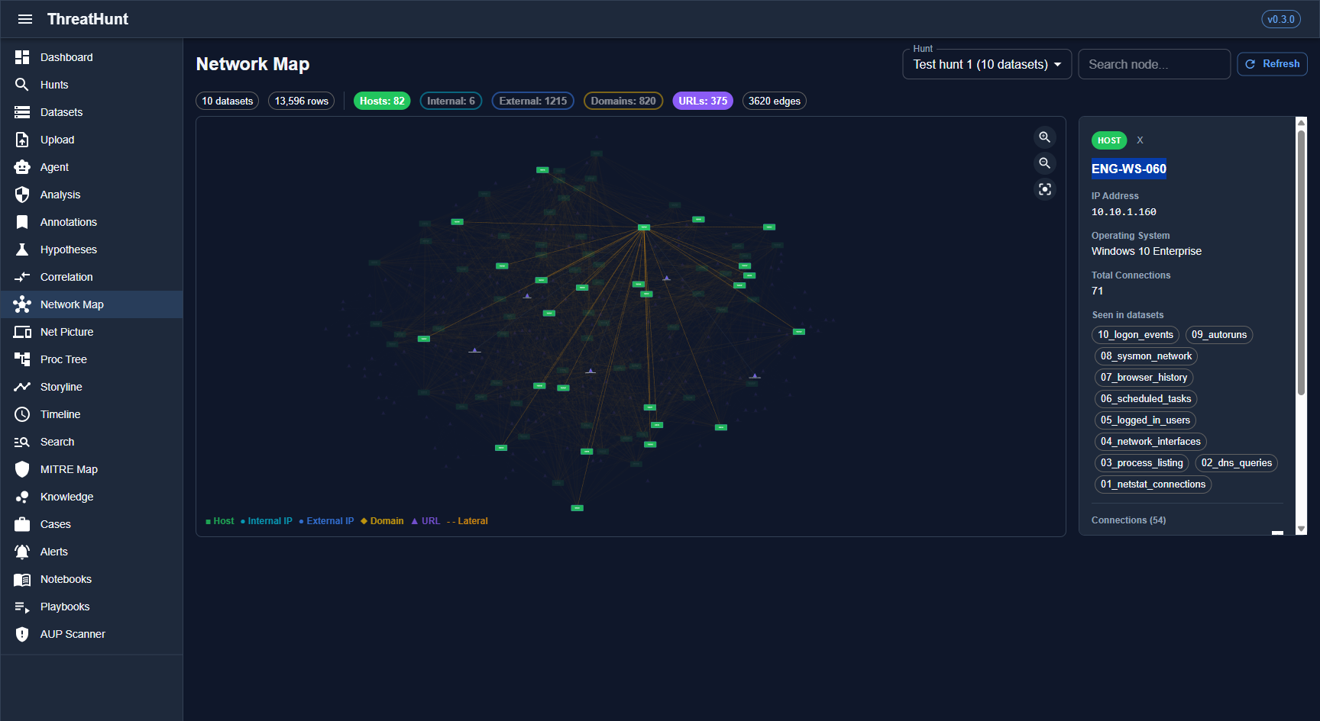Open the Timeline page from sidebar
The image size is (1320, 721).
tap(60, 414)
